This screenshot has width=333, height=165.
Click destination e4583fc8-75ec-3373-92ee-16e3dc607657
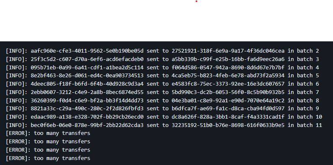pos(228,84)
